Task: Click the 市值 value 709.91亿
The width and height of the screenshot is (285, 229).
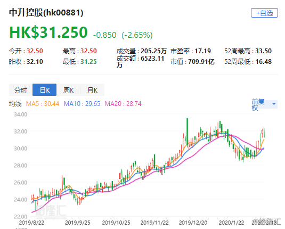Action: (x=201, y=62)
